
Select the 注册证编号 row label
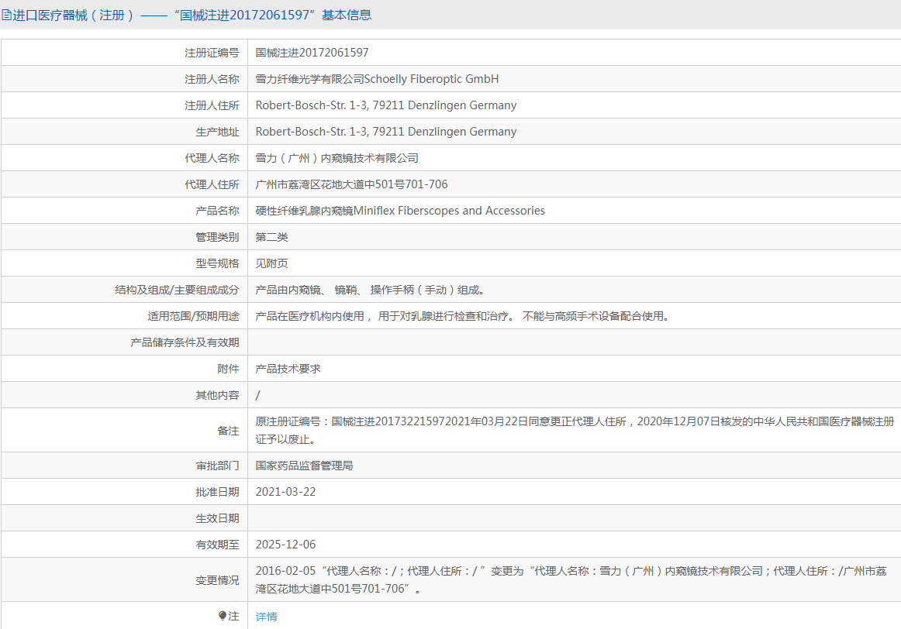click(212, 53)
